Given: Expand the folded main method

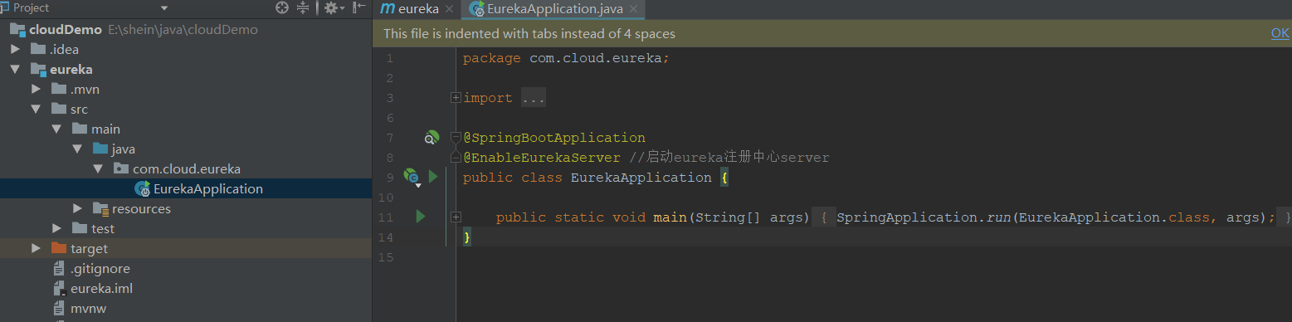Looking at the screenshot, I should tap(456, 217).
